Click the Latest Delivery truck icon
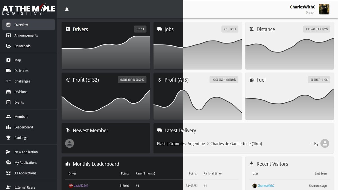 pyautogui.click(x=159, y=130)
